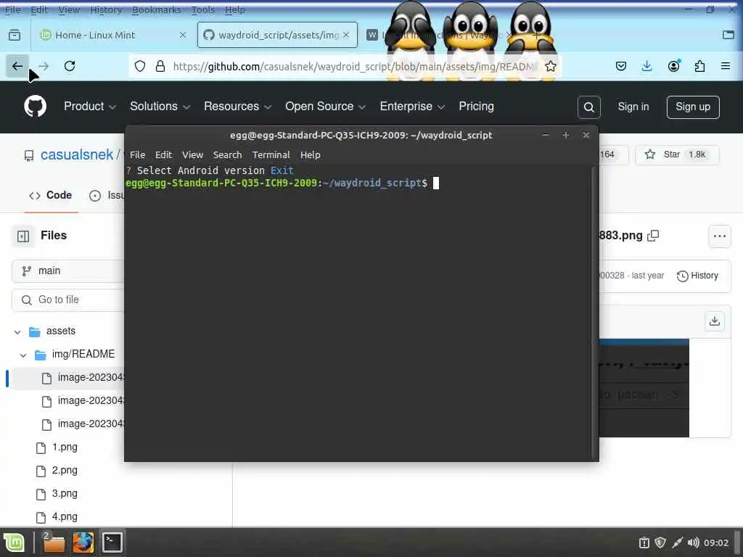Open Firefox downloads panel
The width and height of the screenshot is (743, 557).
click(646, 66)
